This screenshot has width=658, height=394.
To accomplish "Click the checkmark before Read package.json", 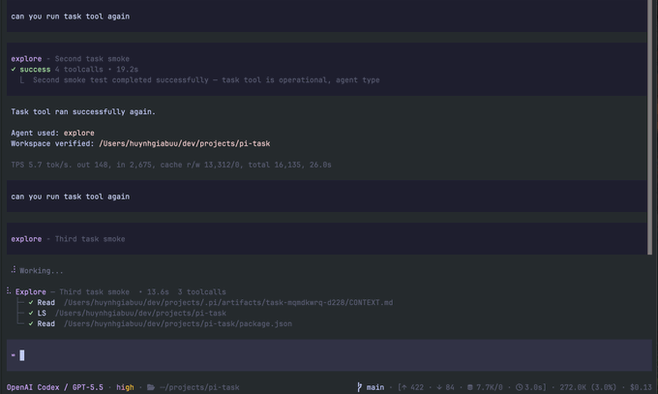I will tap(31, 324).
